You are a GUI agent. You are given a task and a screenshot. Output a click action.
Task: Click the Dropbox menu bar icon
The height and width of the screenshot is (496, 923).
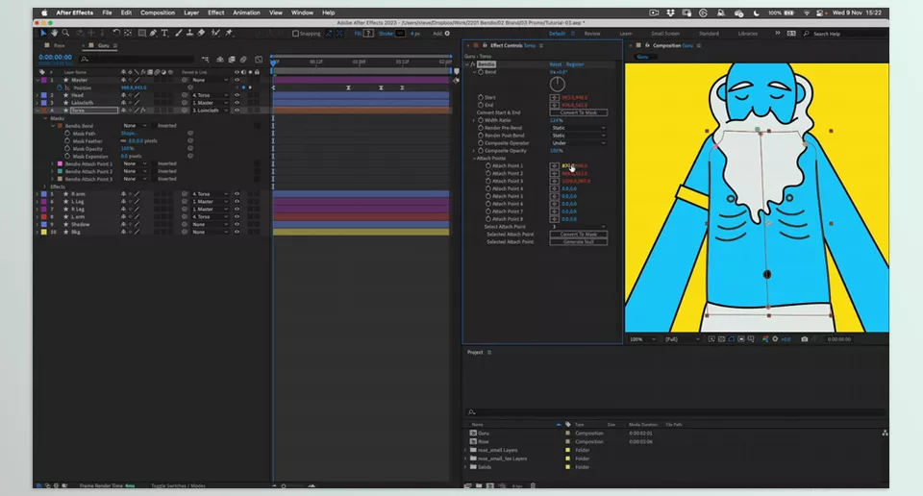(x=670, y=12)
